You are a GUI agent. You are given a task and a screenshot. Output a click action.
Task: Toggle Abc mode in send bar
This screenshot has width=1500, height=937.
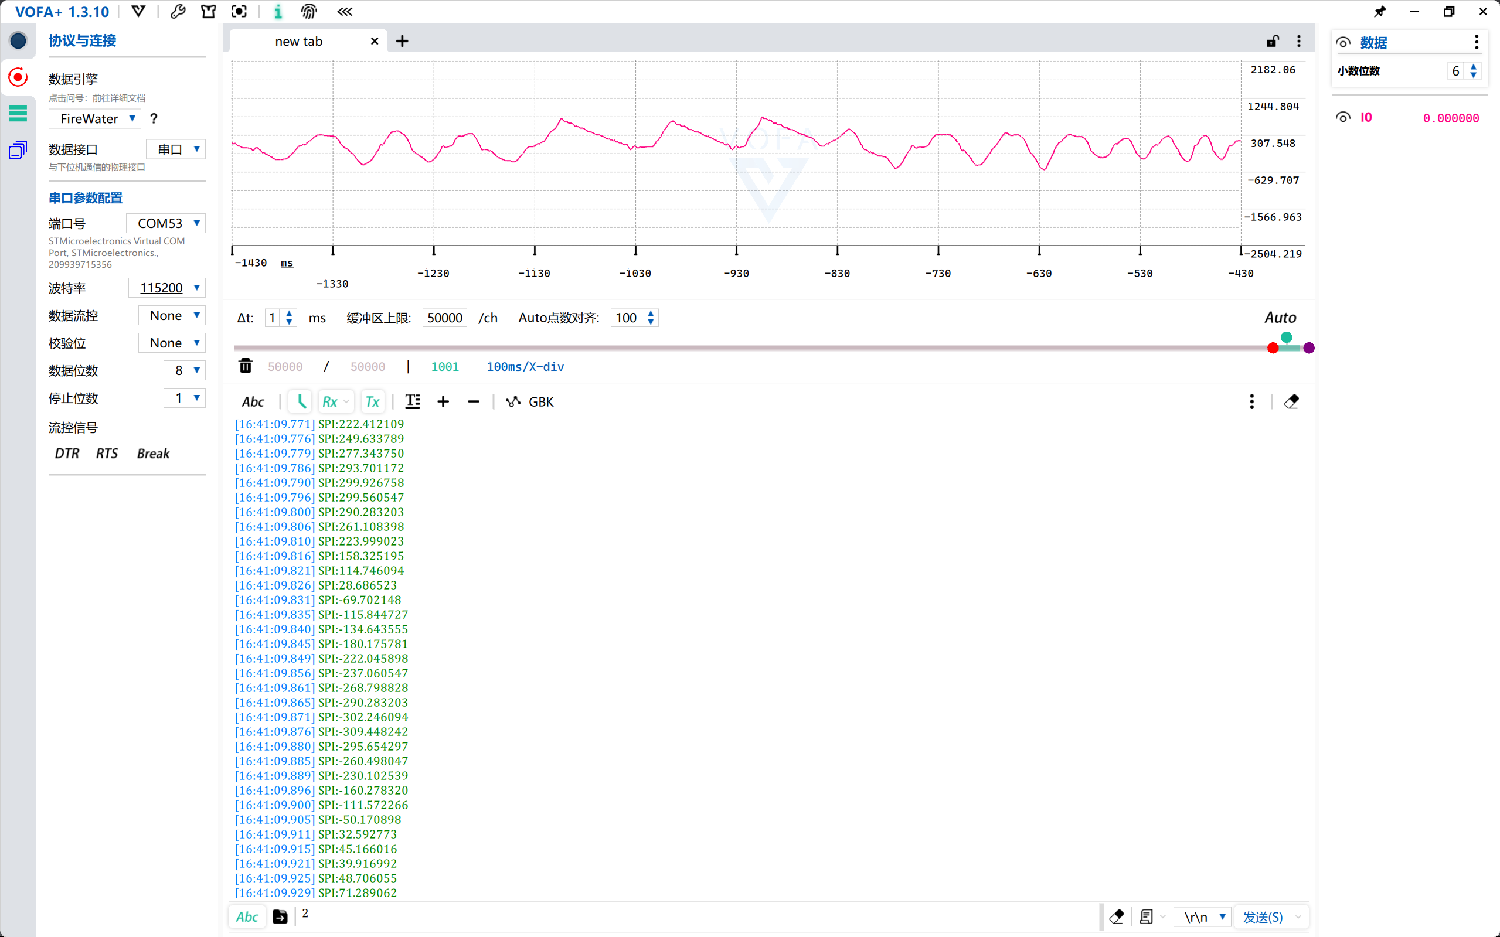(247, 916)
